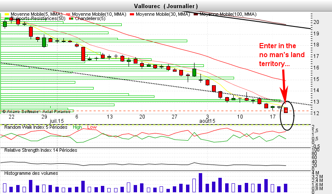332x194 pixels.
Task: Click the '16' price axis label
Action: [x=316, y=68]
